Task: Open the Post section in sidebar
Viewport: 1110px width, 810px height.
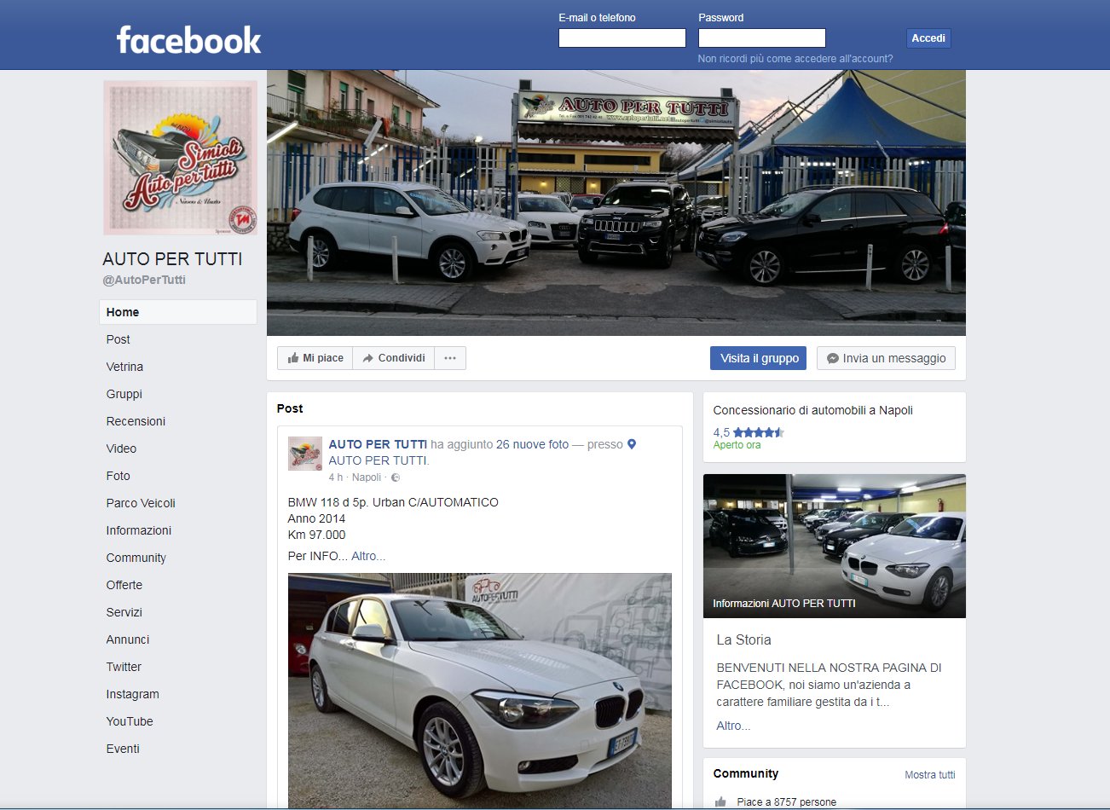Action: coord(119,339)
